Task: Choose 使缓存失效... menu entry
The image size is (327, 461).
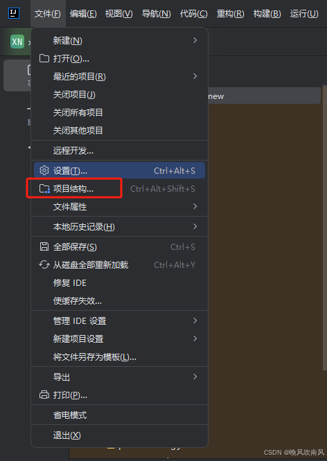Action: click(119, 301)
